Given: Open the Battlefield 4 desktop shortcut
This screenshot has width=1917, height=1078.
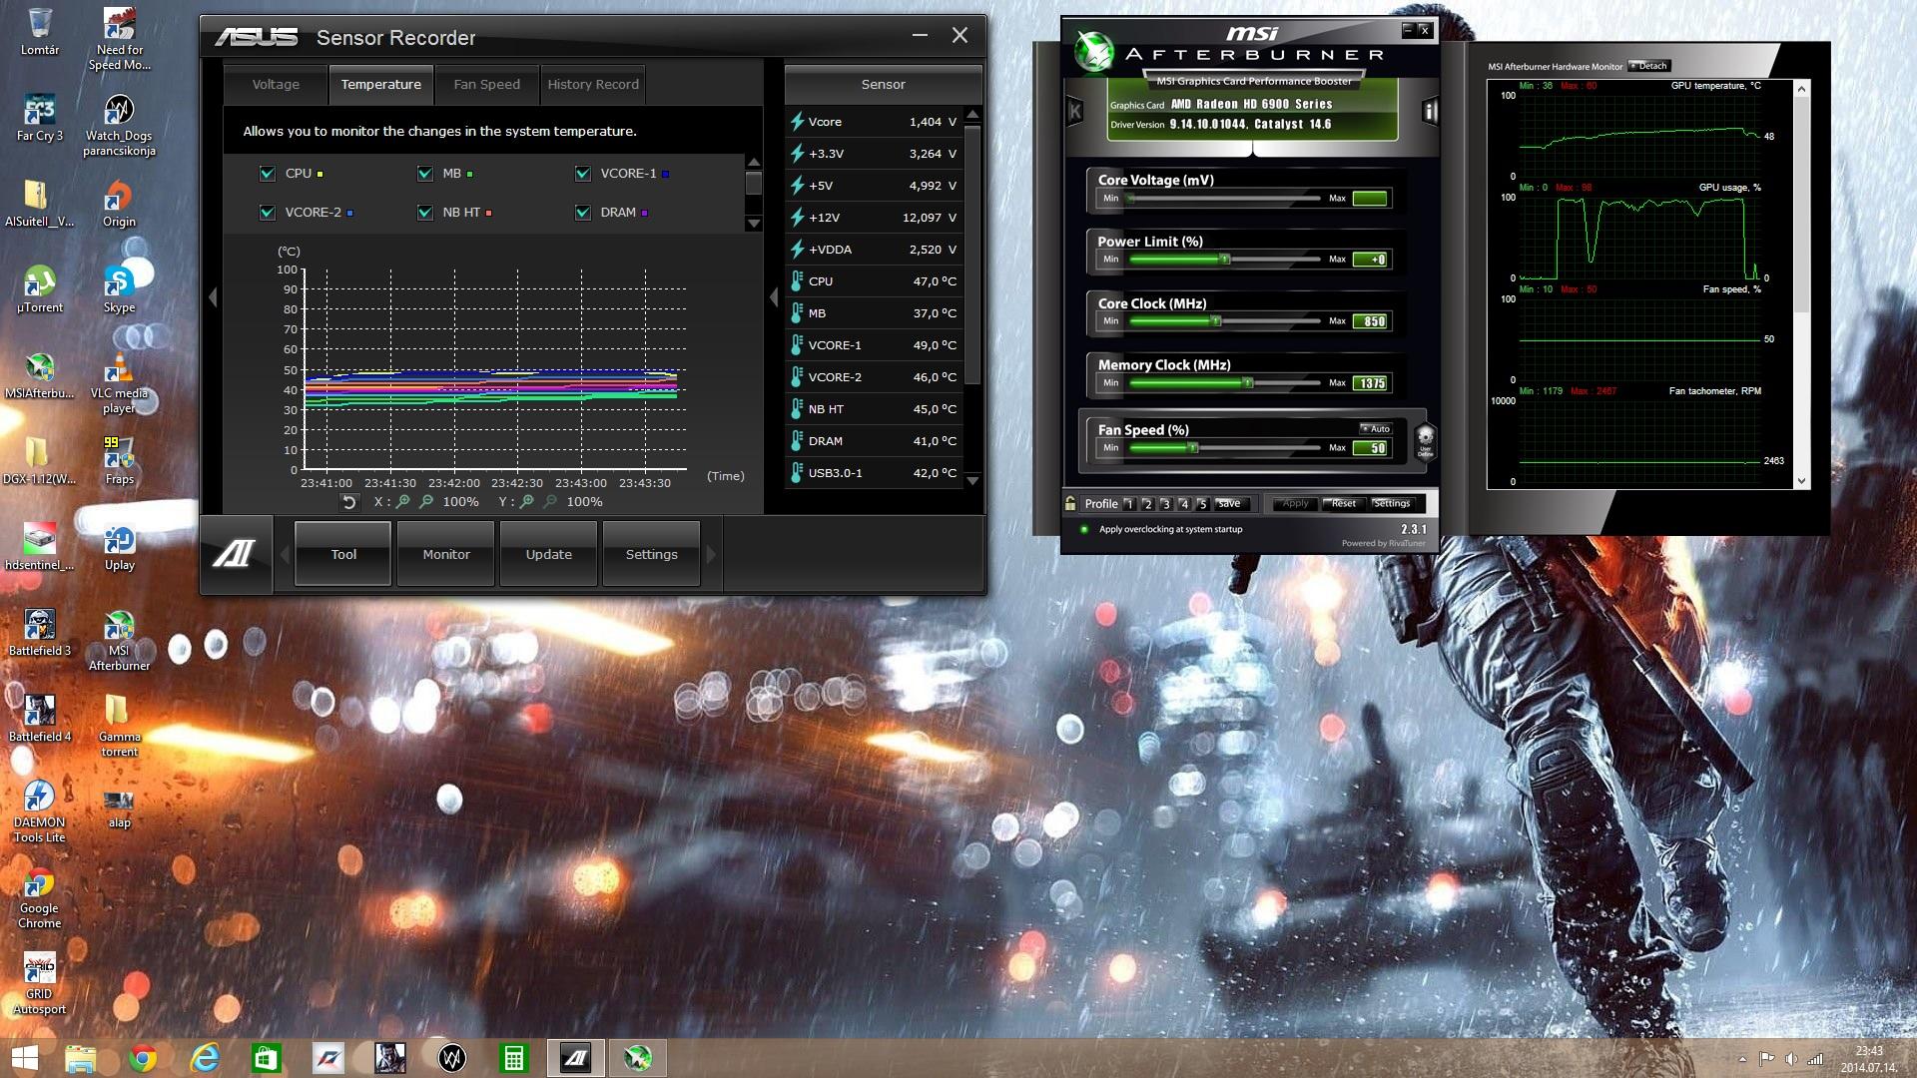Looking at the screenshot, I should click(x=40, y=719).
